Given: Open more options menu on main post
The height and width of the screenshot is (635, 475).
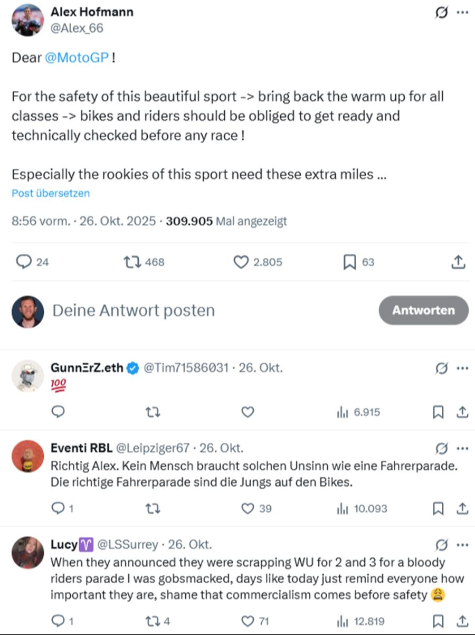Looking at the screenshot, I should 462,13.
